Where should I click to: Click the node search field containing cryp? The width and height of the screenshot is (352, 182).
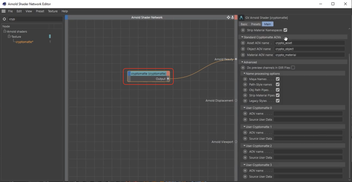[35, 19]
